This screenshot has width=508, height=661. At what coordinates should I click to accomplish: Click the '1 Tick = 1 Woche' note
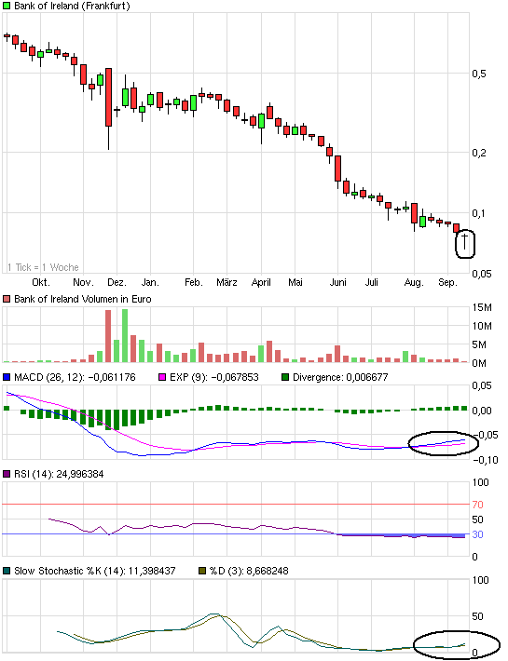tap(43, 267)
